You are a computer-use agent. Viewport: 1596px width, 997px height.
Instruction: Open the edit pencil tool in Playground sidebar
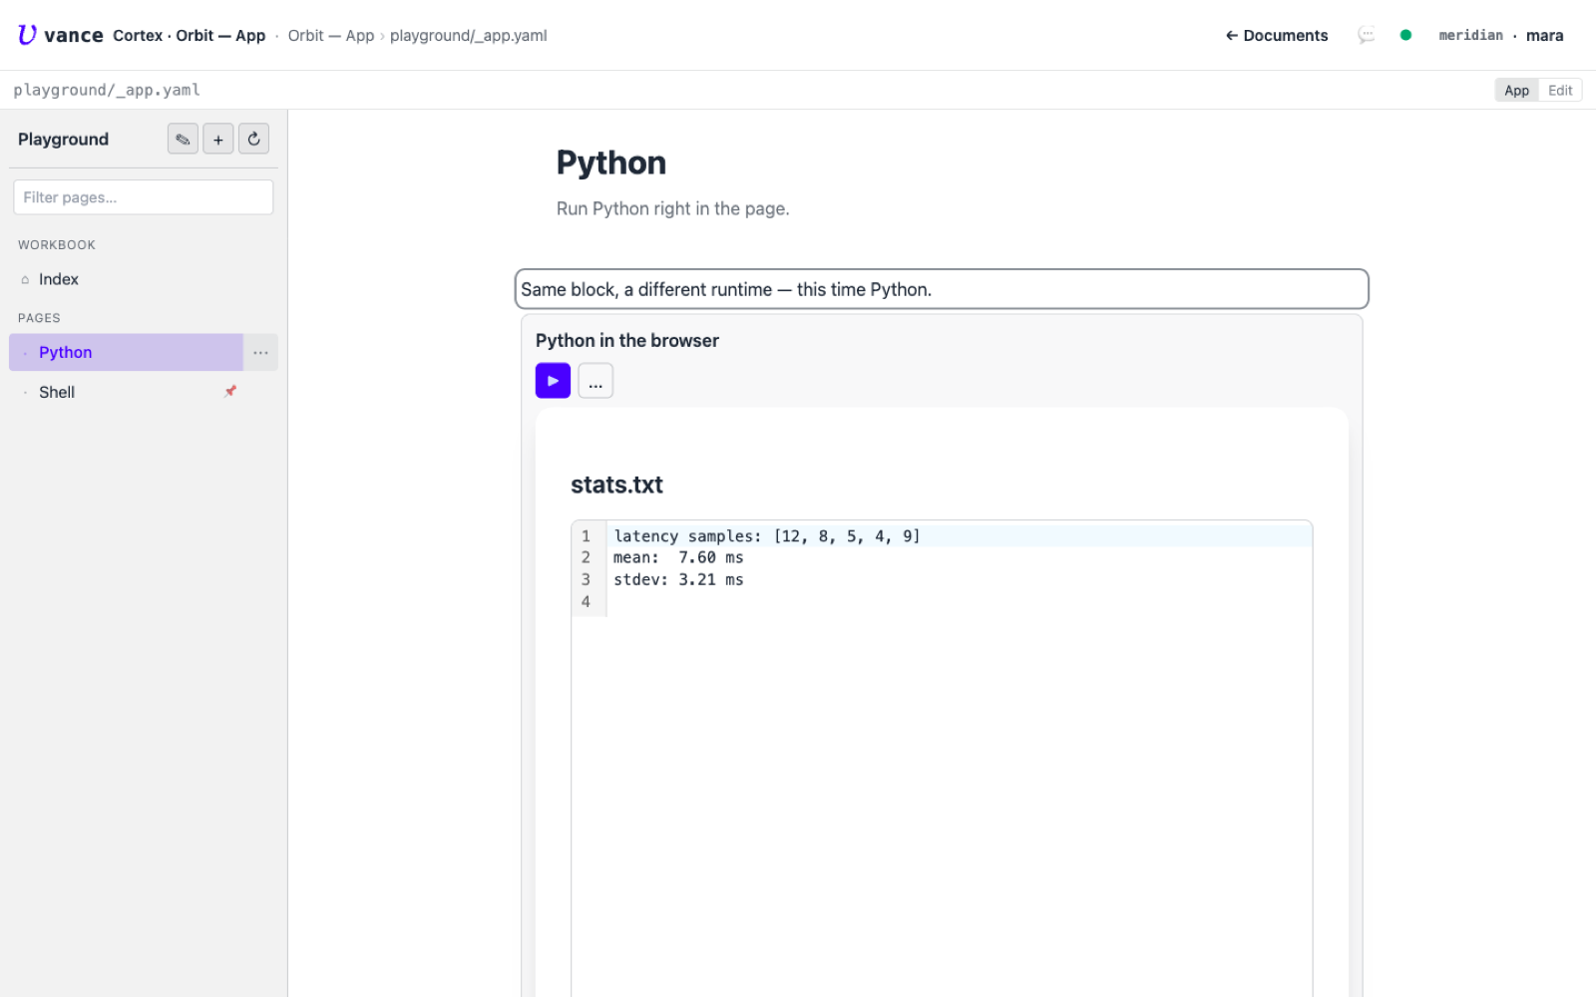click(x=183, y=140)
